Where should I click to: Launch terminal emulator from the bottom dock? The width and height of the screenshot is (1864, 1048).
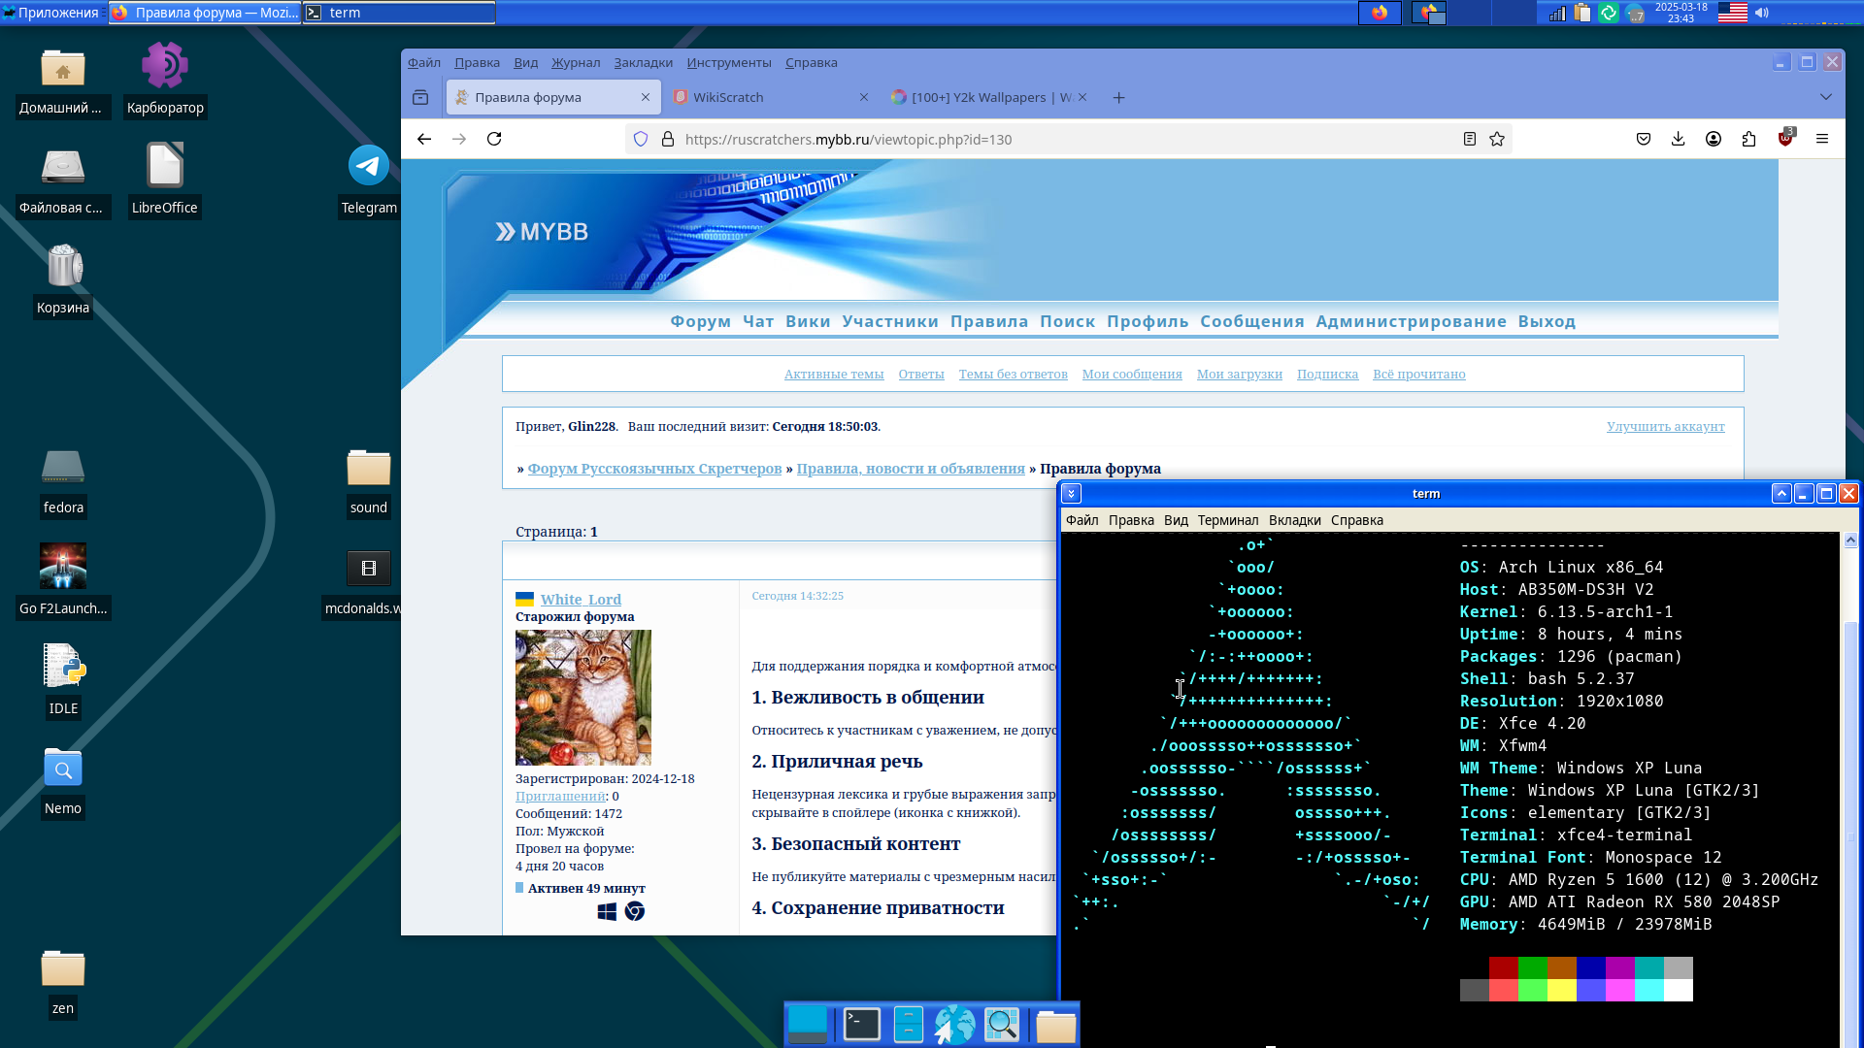861,1024
